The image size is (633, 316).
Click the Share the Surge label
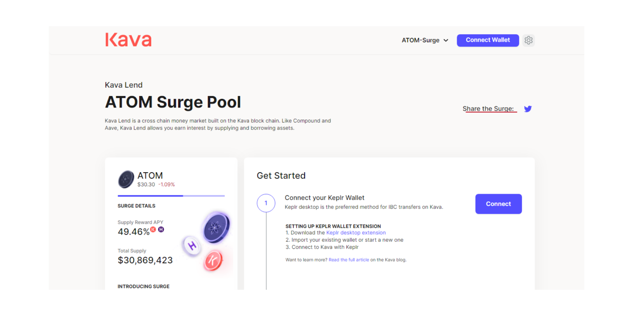tap(488, 109)
